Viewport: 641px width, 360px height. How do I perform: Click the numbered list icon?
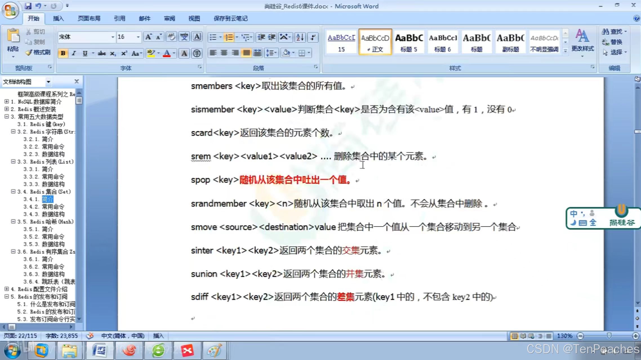coord(229,37)
